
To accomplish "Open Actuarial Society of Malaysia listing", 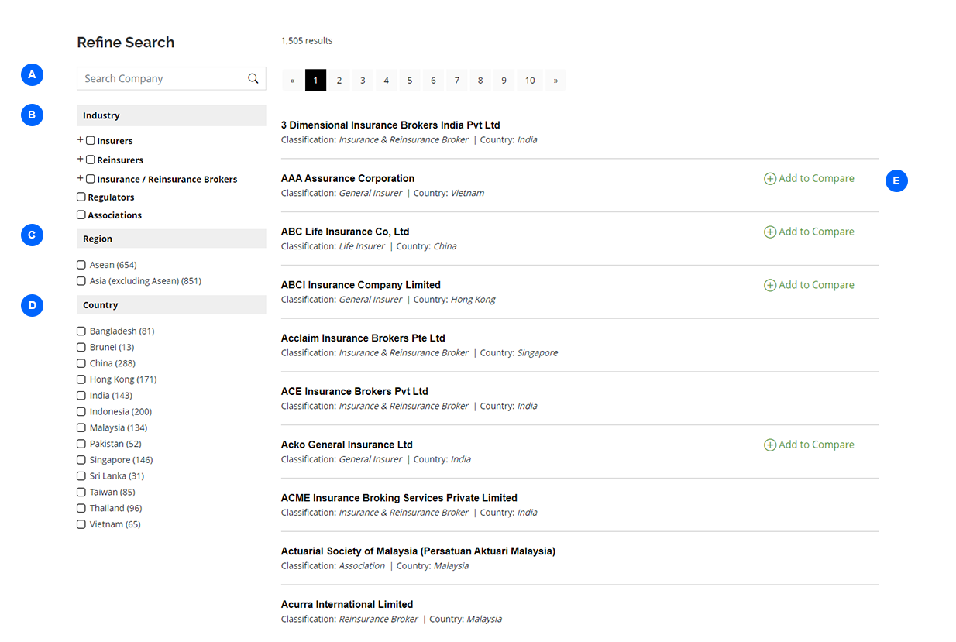I will [418, 551].
